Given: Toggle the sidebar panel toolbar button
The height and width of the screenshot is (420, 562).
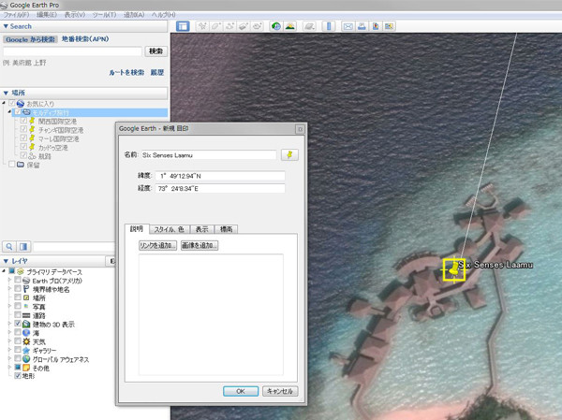Looking at the screenshot, I should tap(183, 26).
